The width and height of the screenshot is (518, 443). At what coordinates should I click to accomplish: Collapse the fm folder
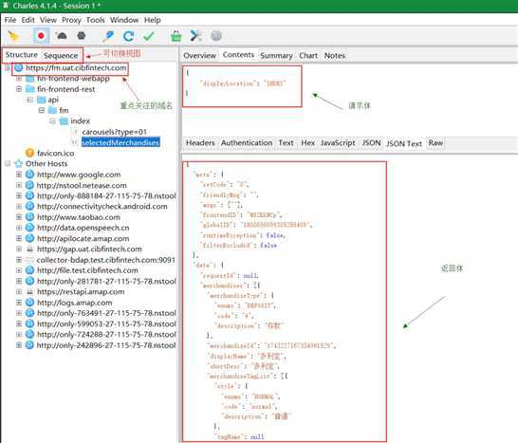coord(42,110)
